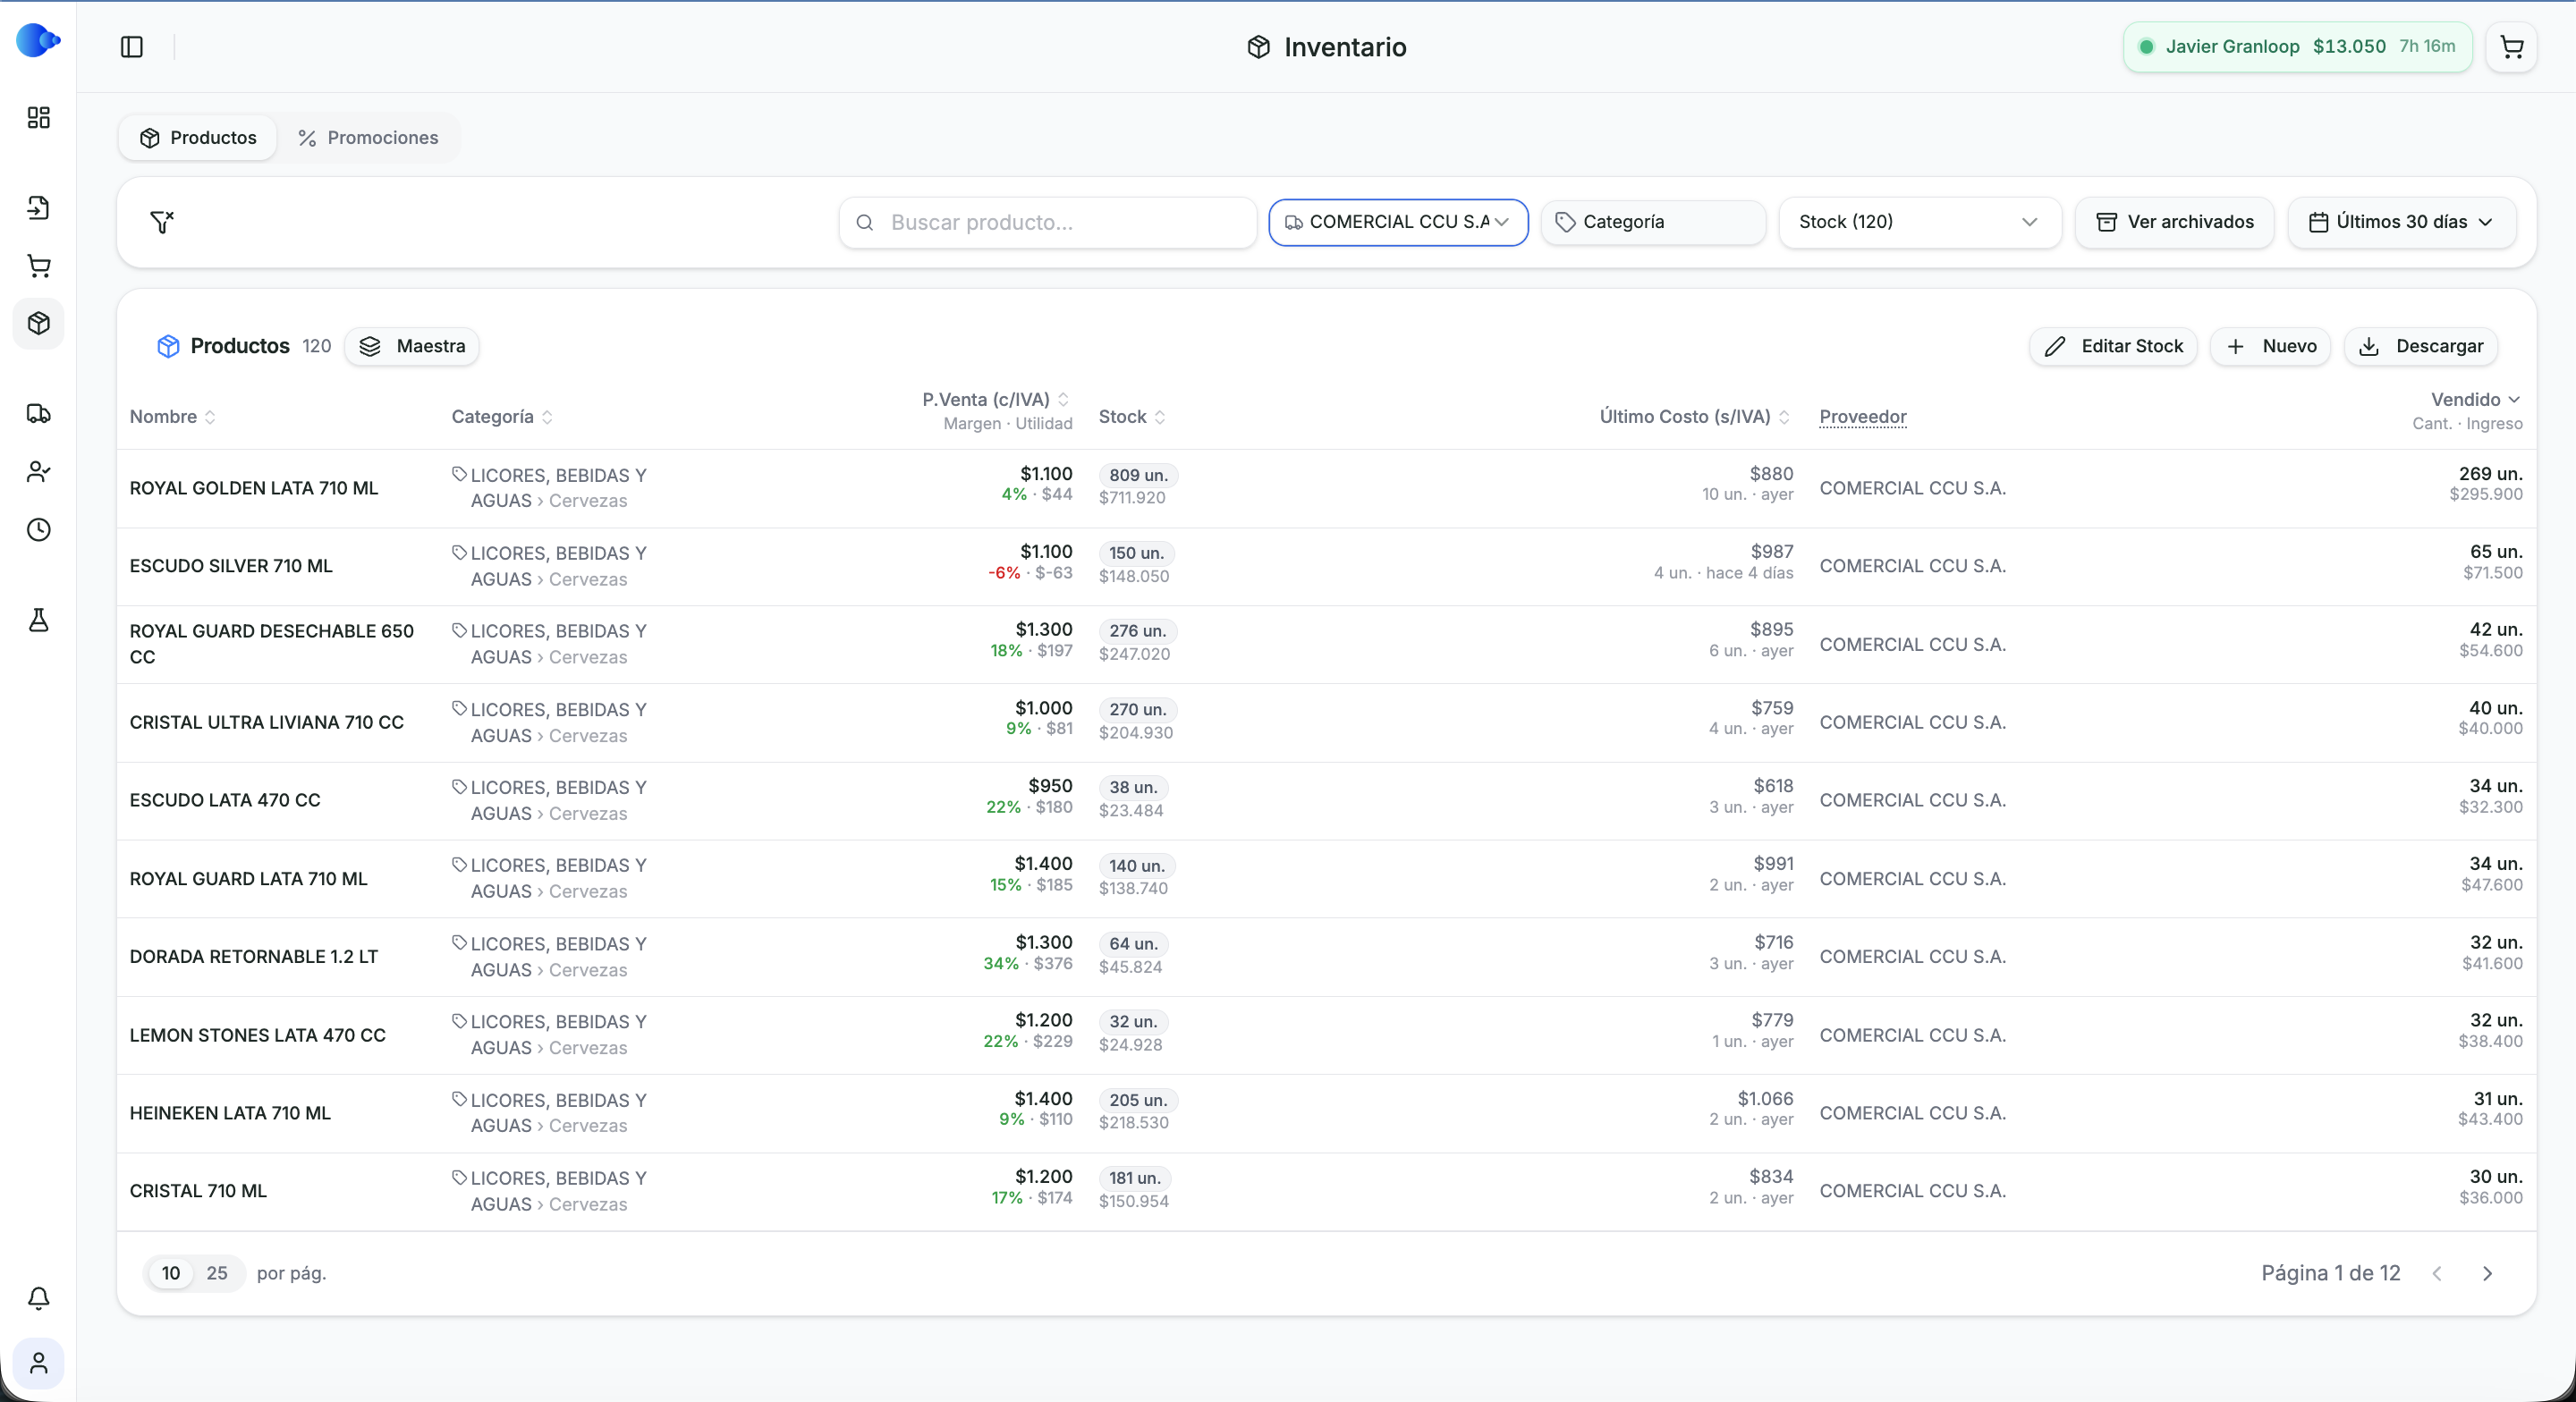This screenshot has width=2576, height=1402.
Task: Sort by Vendido column chevron
Action: (2513, 400)
